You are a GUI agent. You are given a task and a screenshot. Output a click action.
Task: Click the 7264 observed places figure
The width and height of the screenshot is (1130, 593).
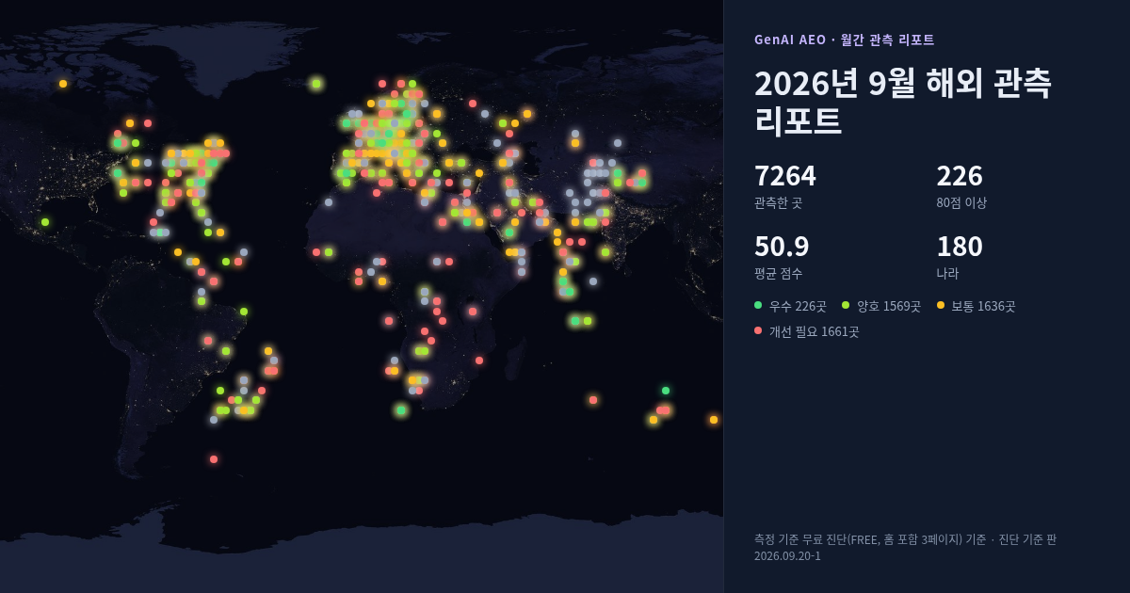point(785,176)
